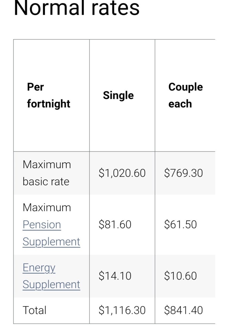Screen dimensions: 228x325
Task: Click the $769.30 couple basic rate
Action: (x=183, y=173)
